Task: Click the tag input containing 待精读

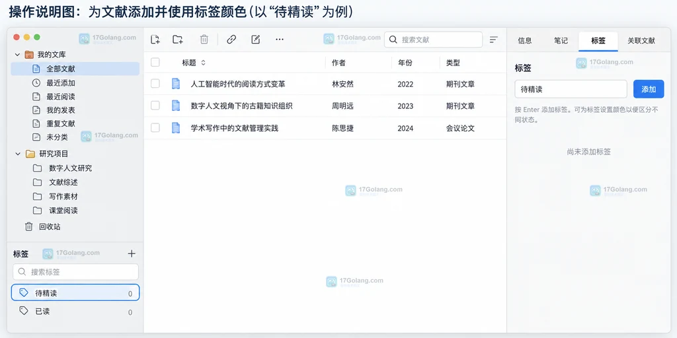Action: tap(571, 89)
